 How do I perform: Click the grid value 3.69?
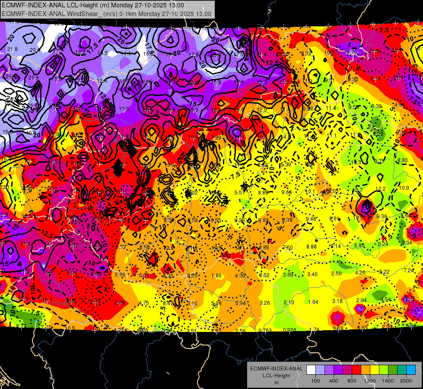pyautogui.click(x=288, y=274)
